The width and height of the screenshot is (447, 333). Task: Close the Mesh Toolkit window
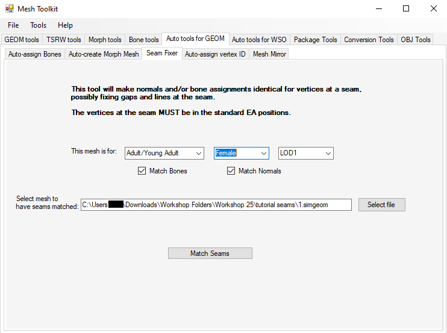point(434,9)
